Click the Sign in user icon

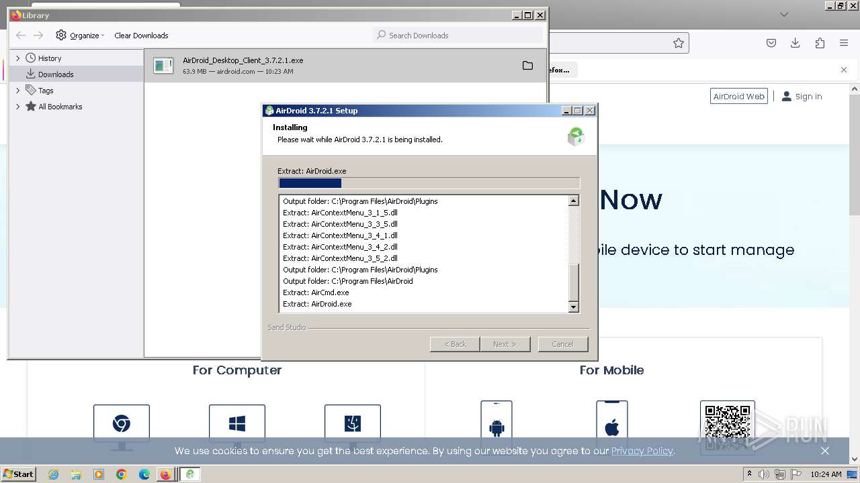point(787,97)
